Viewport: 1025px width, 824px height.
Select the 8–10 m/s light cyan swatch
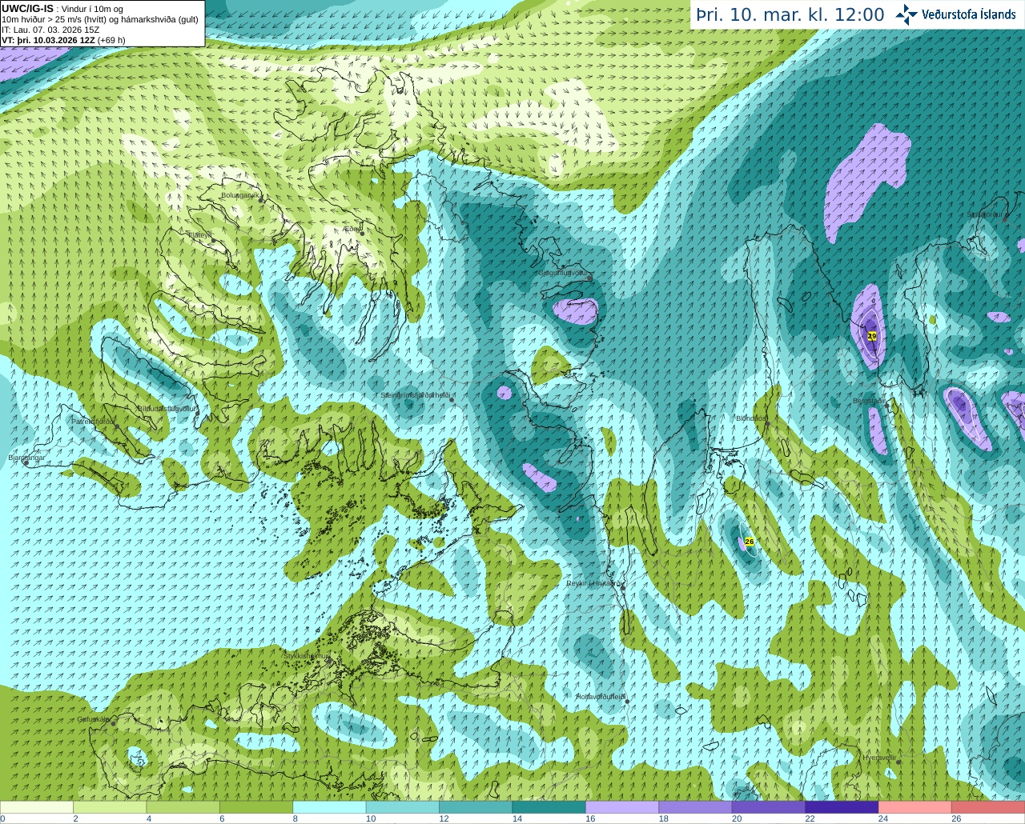pyautogui.click(x=329, y=807)
